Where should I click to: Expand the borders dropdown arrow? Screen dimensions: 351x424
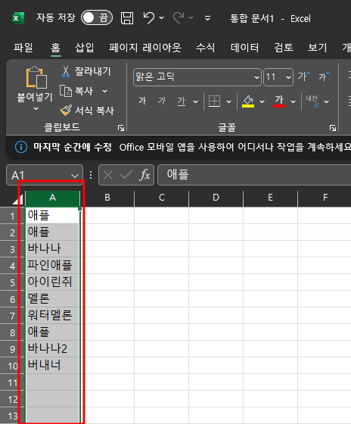tap(229, 101)
